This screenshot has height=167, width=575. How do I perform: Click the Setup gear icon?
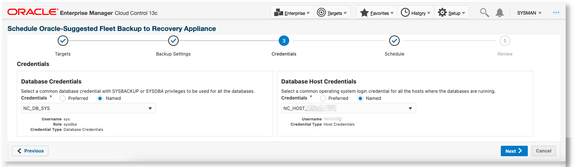442,13
